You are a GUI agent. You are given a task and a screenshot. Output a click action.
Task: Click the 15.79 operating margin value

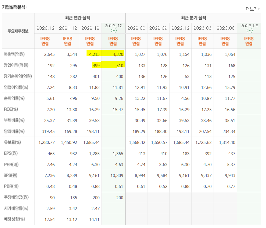(x=230, y=87)
